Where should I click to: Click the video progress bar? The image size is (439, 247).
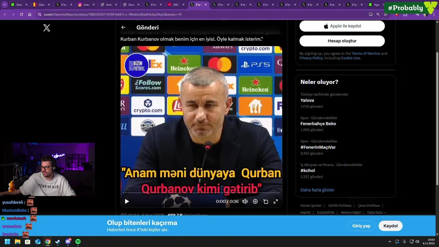(201, 193)
